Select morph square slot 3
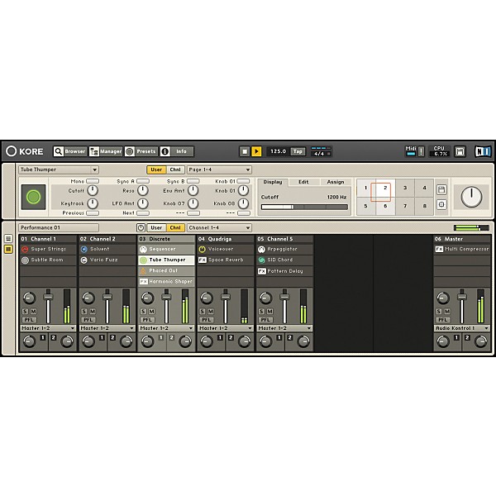Viewport: 496px width, 496px height. tap(405, 188)
